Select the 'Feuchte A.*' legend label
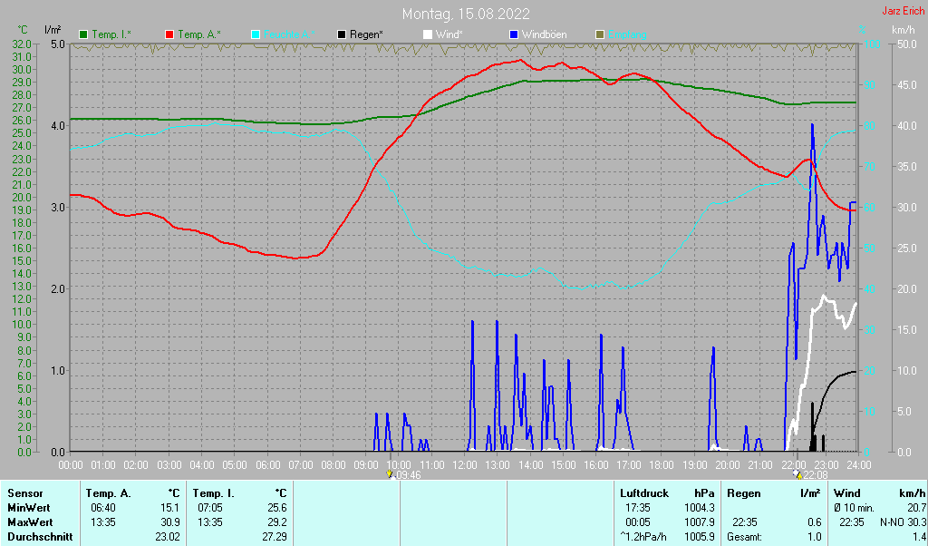This screenshot has width=928, height=546. [289, 35]
